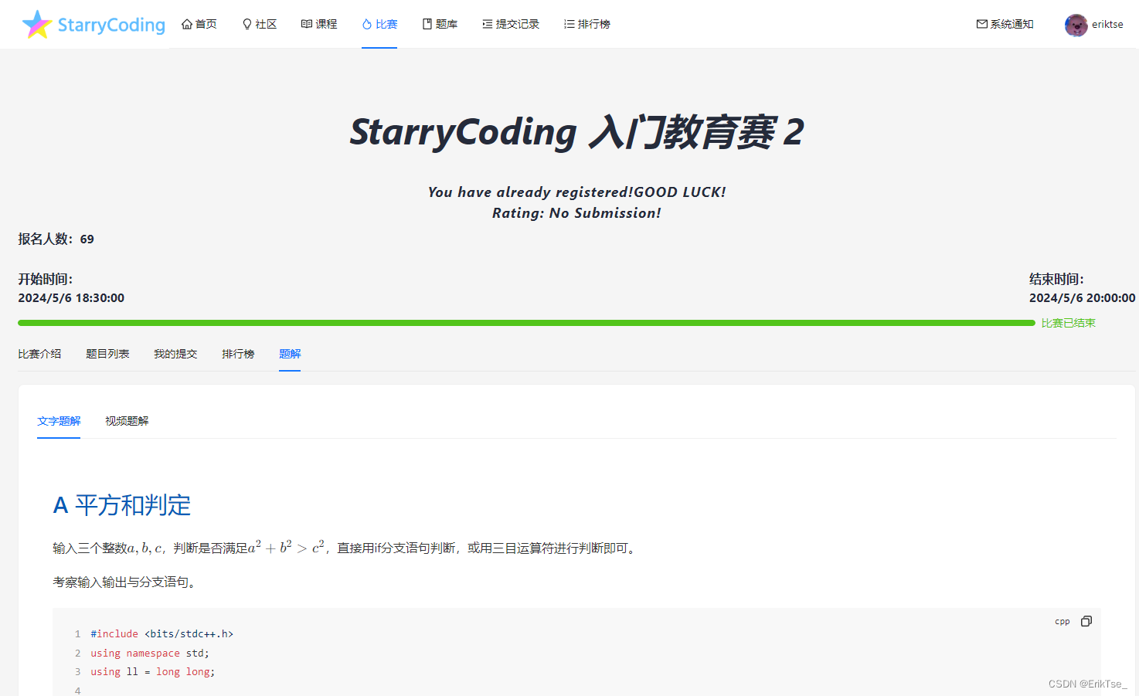The height and width of the screenshot is (696, 1139).
Task: Click the copy code icon
Action: click(1086, 621)
